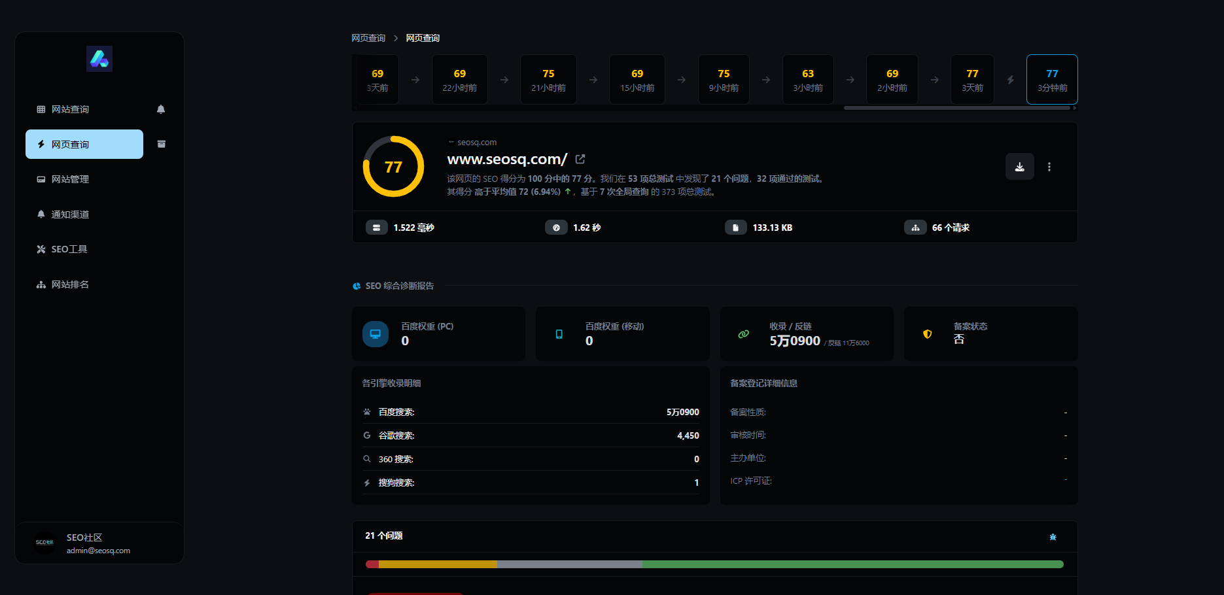Click the 网页查询 breadcrumb parent link

click(x=368, y=38)
